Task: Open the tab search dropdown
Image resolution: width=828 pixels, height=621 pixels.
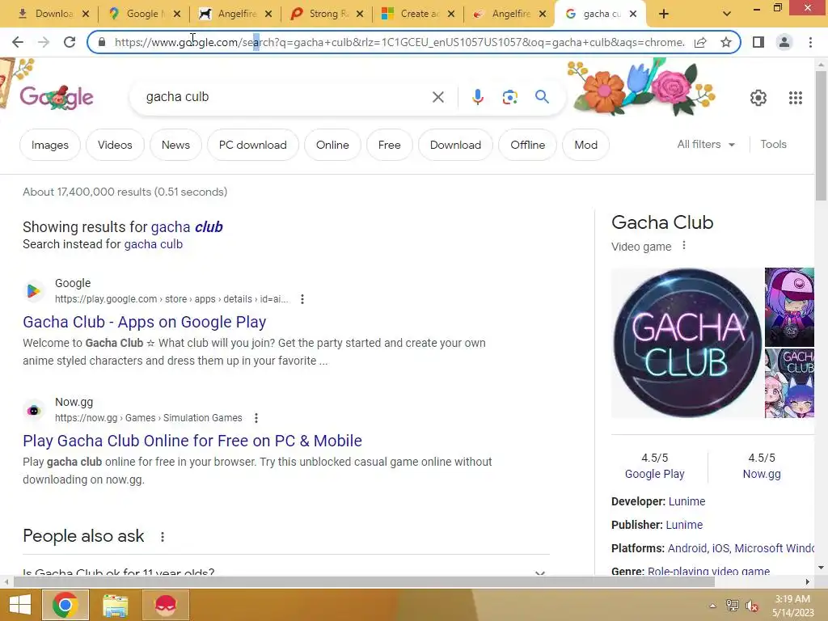Action: [x=727, y=14]
